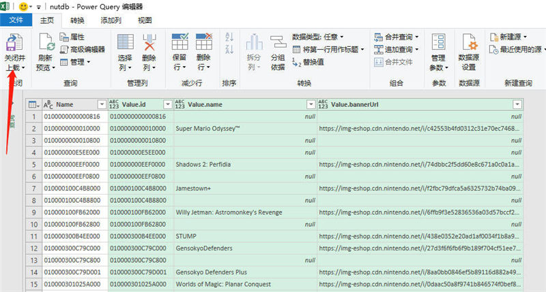Click the cell 'Willy Jetman: Astromonkey's Revenge'
Image resolution: width=546 pixels, height=292 pixels.
click(x=245, y=212)
